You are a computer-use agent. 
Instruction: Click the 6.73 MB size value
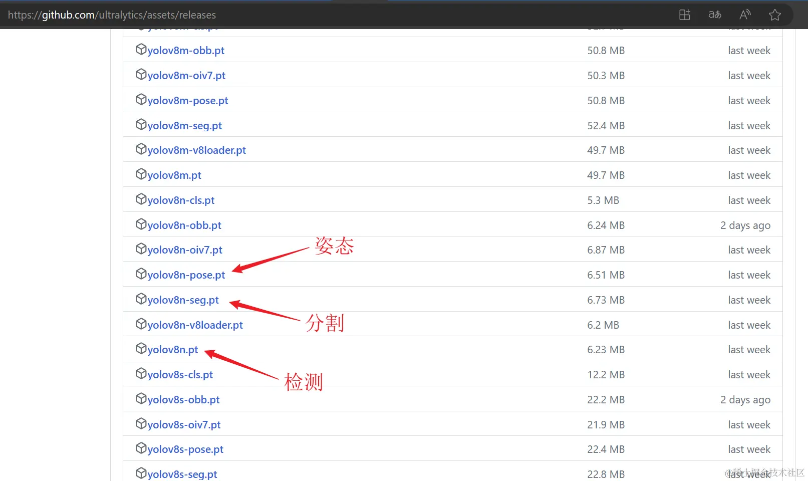coord(606,300)
